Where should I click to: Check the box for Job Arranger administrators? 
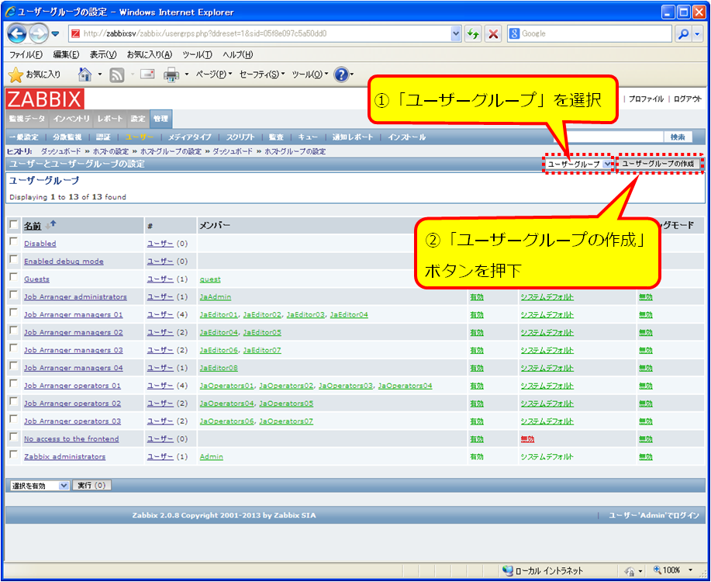[x=14, y=295]
